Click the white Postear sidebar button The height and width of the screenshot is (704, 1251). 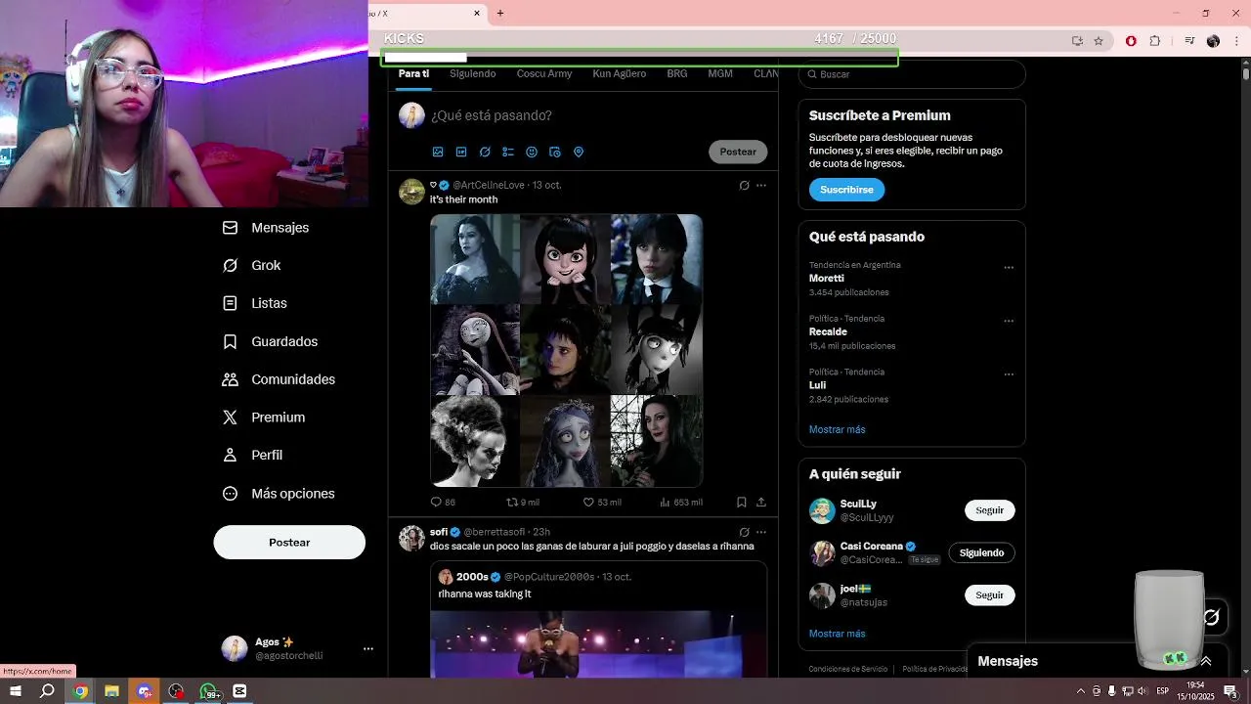click(289, 543)
